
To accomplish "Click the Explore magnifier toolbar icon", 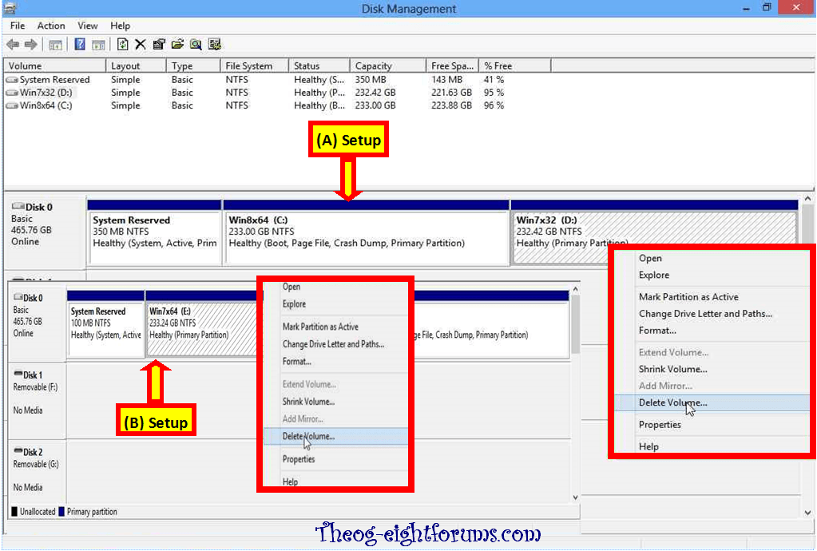I will (196, 44).
